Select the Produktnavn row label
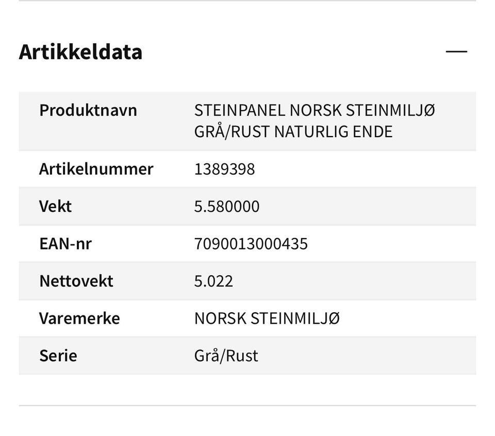The image size is (495, 436). (x=88, y=110)
